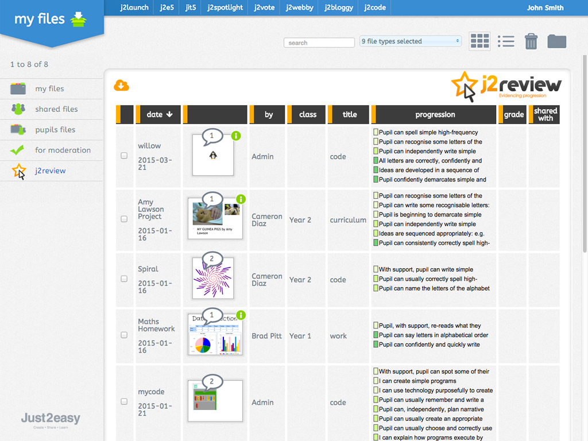Tick the checkbox for willow row
The width and height of the screenshot is (588, 441).
124,156
